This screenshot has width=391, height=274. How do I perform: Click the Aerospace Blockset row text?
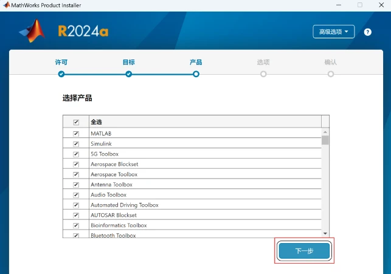[114, 164]
